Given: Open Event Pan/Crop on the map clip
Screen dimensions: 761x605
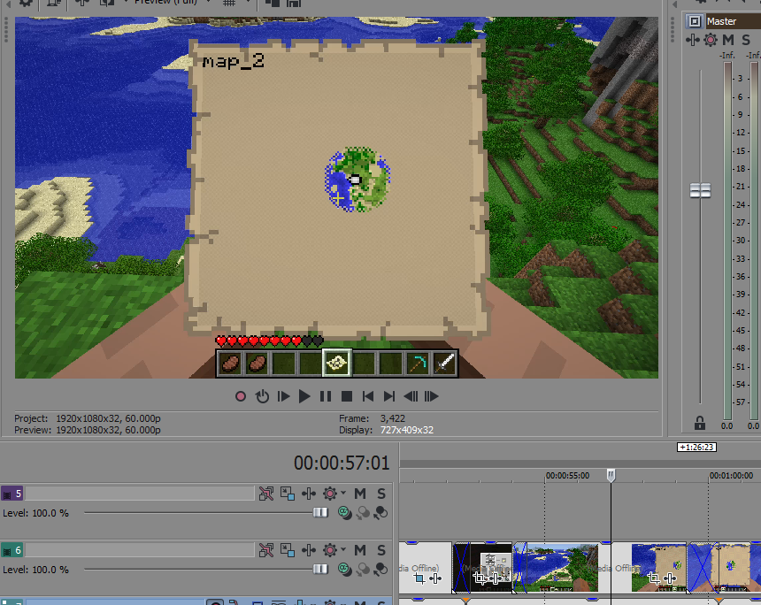Looking at the screenshot, I should pos(654,578).
